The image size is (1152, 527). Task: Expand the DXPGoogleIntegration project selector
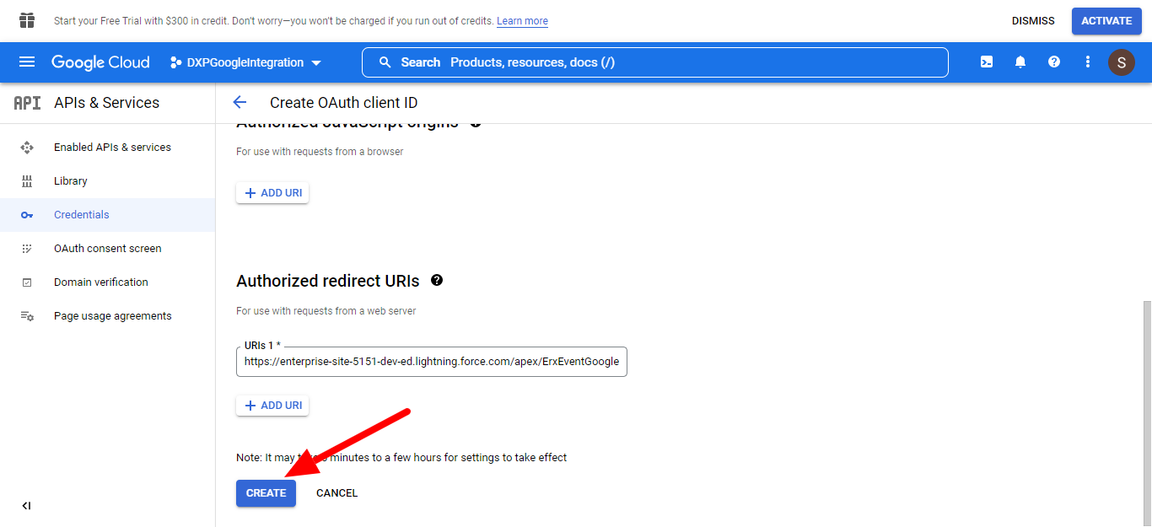(245, 62)
